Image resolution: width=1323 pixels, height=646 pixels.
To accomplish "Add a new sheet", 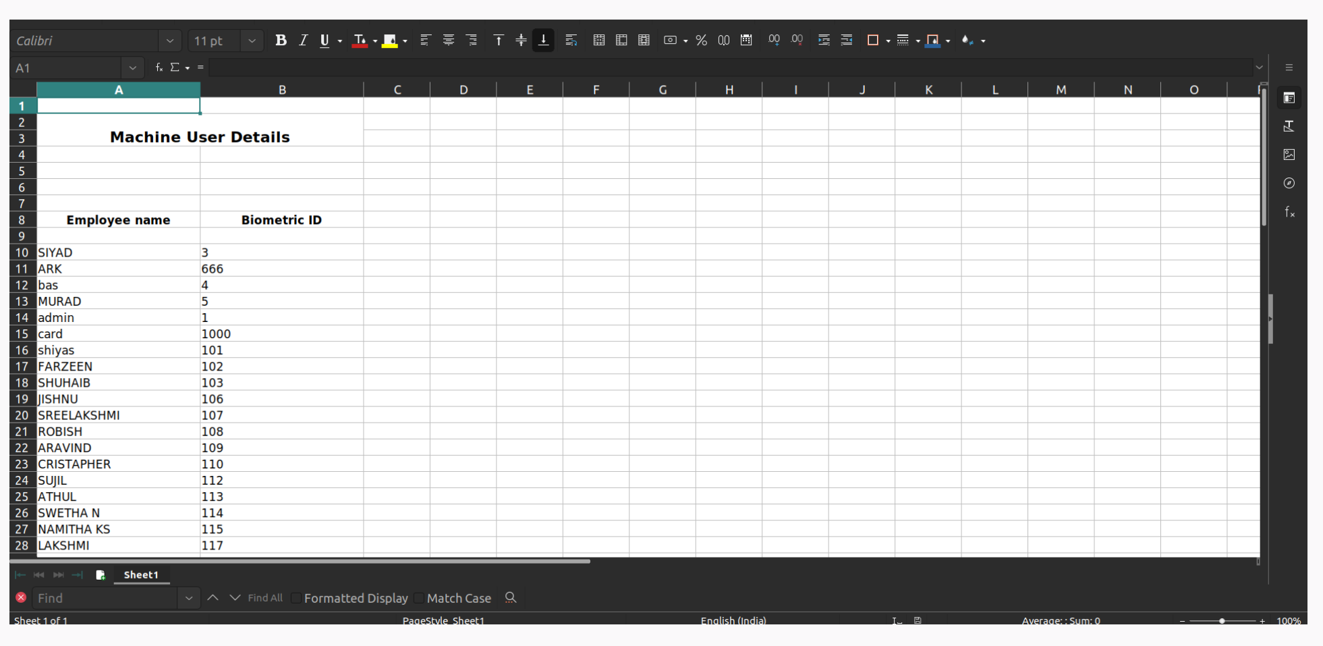I will coord(101,575).
